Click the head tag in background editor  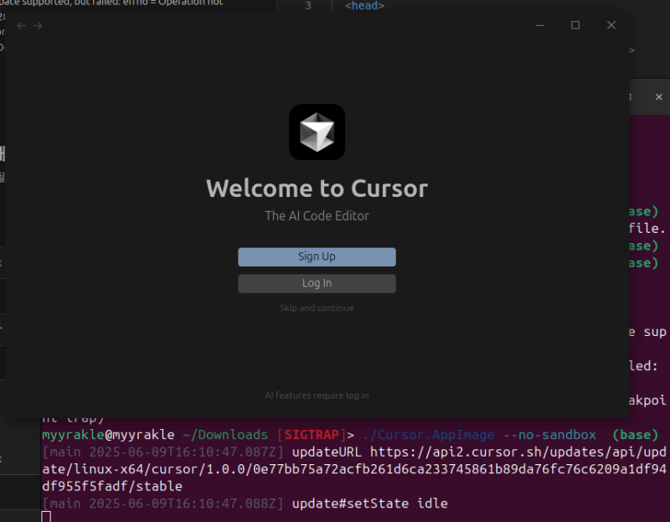pos(364,6)
